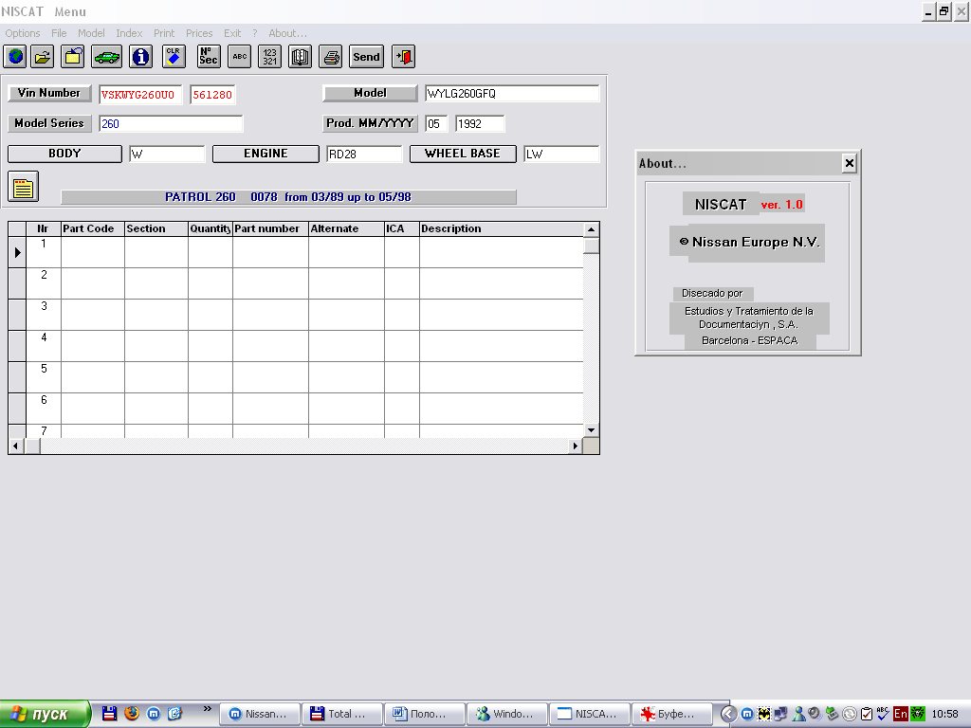971x728 pixels.
Task: Open the Index menu
Action: 129,33
